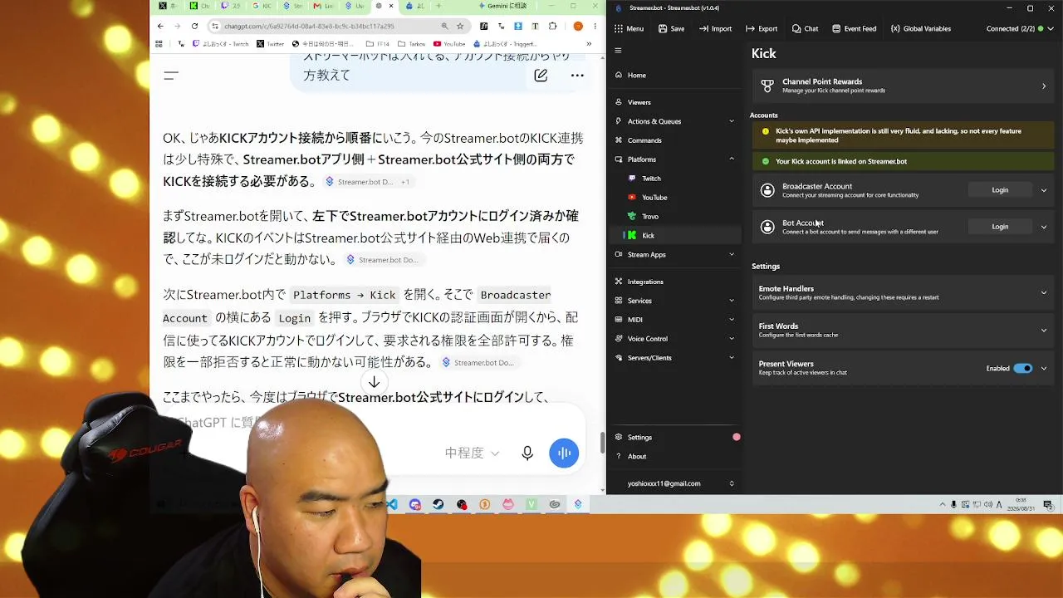Expand Actions & Queues in the sidebar
1063x598 pixels.
[x=674, y=121]
